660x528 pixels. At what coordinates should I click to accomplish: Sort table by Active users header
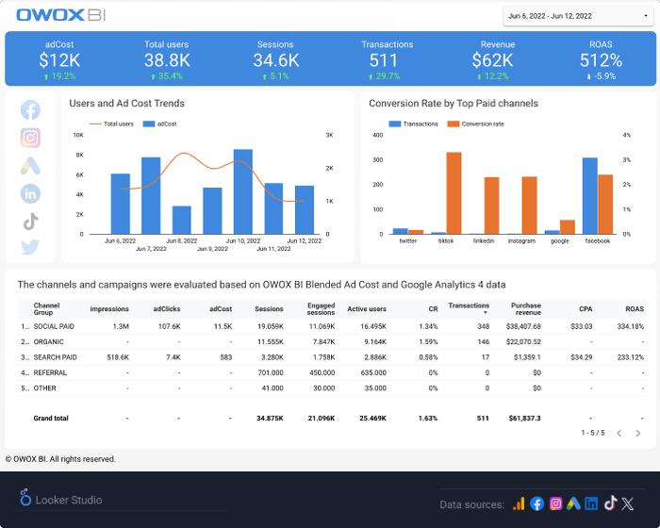click(367, 309)
